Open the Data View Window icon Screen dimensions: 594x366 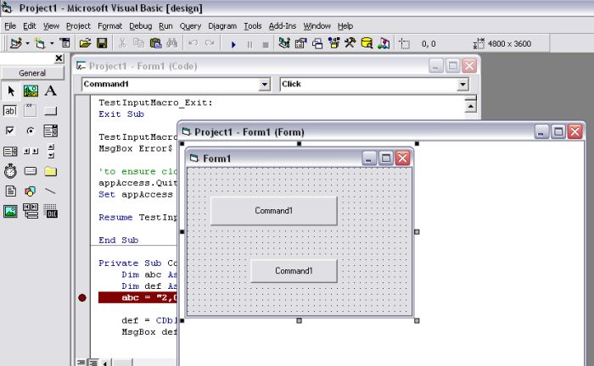click(367, 43)
